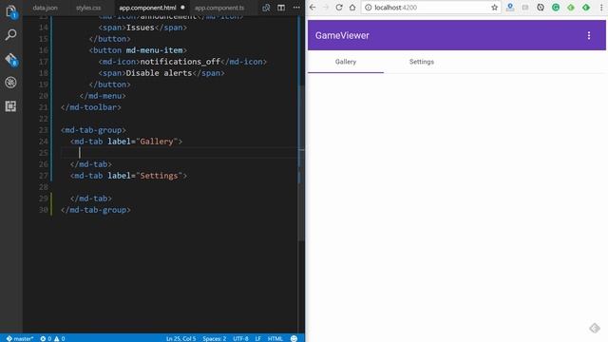Click the localhost:4200 address bar
The width and height of the screenshot is (608, 342).
tap(430, 8)
